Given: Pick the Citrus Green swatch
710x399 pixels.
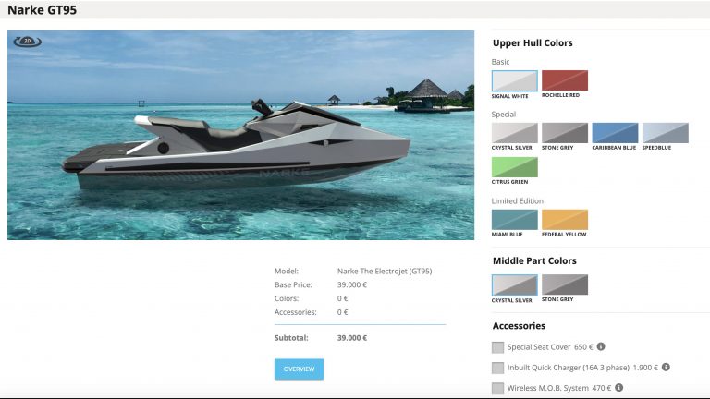Looking at the screenshot, I should [515, 167].
